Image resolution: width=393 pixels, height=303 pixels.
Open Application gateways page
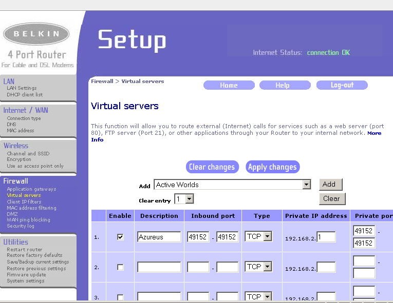[31, 189]
